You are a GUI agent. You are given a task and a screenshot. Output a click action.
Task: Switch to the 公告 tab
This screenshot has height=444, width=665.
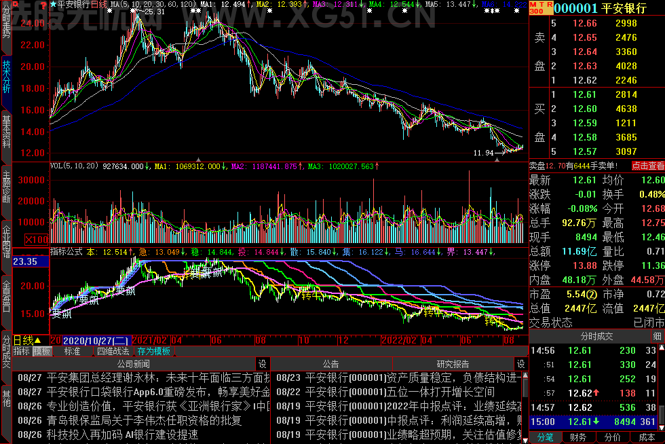[331, 364]
